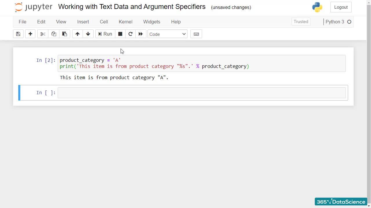Click the Jupyter logo
Screen dimensions: 371x208
pos(33,7)
